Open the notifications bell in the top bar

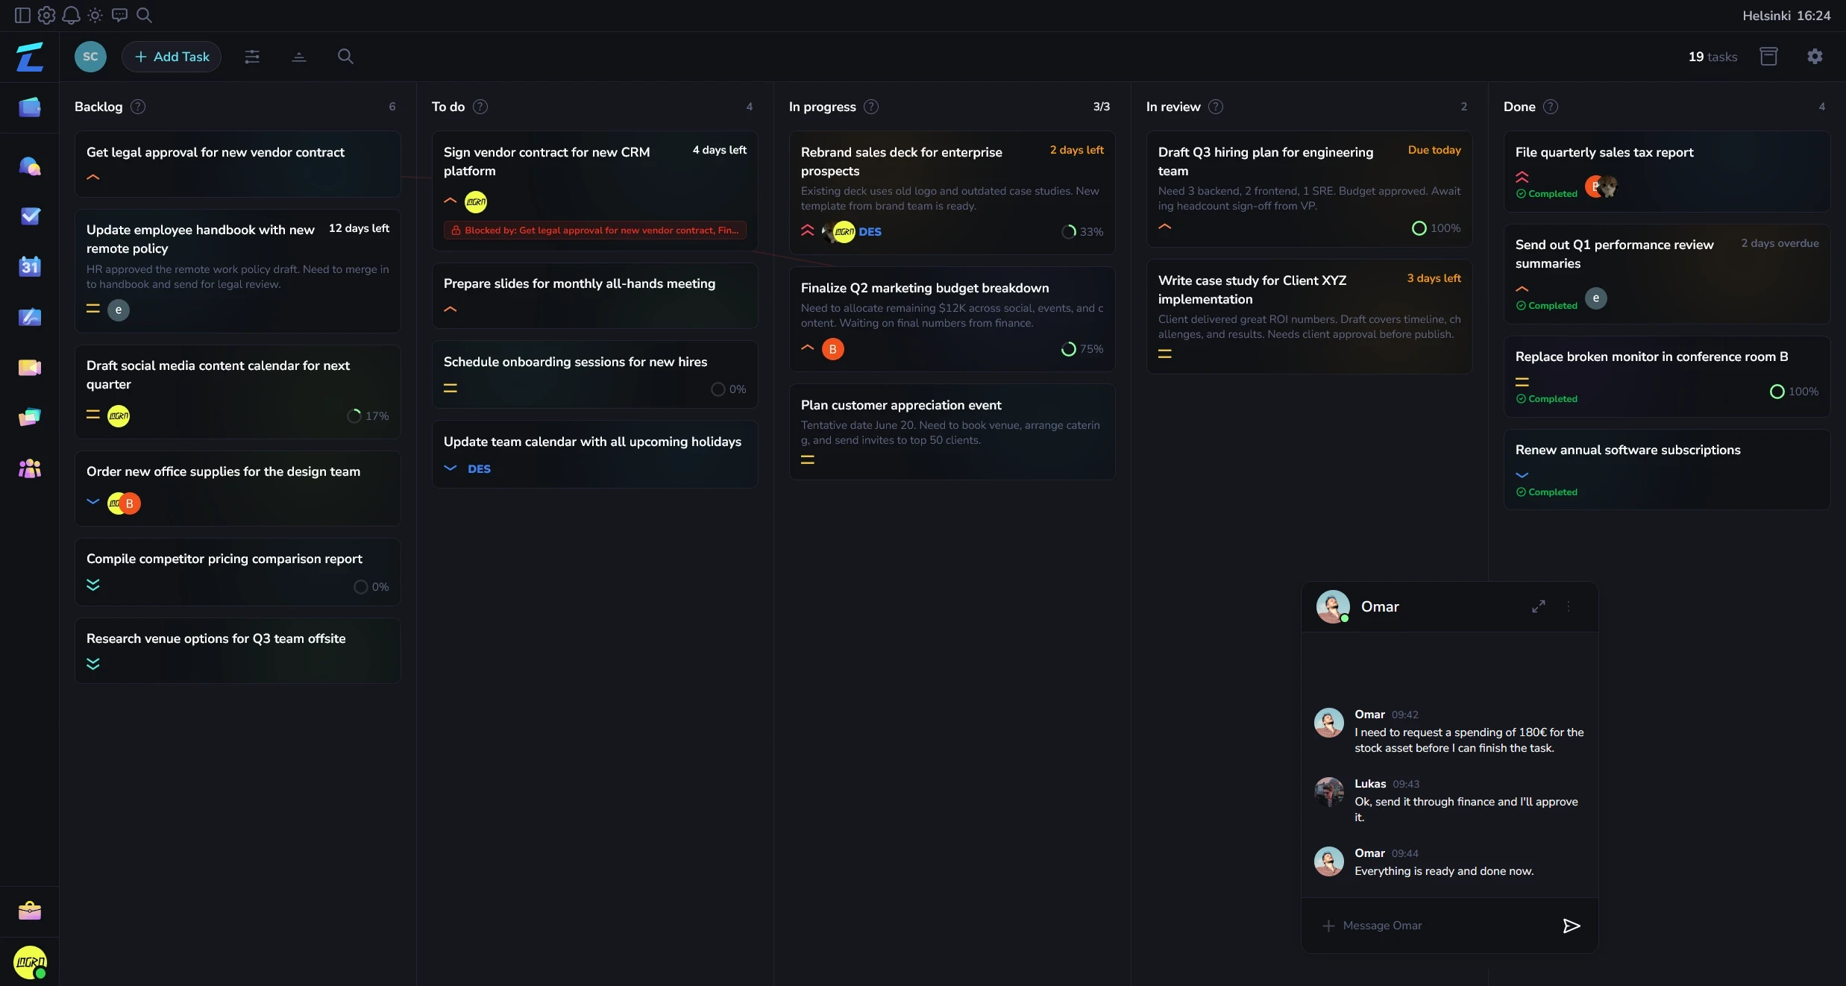coord(71,15)
